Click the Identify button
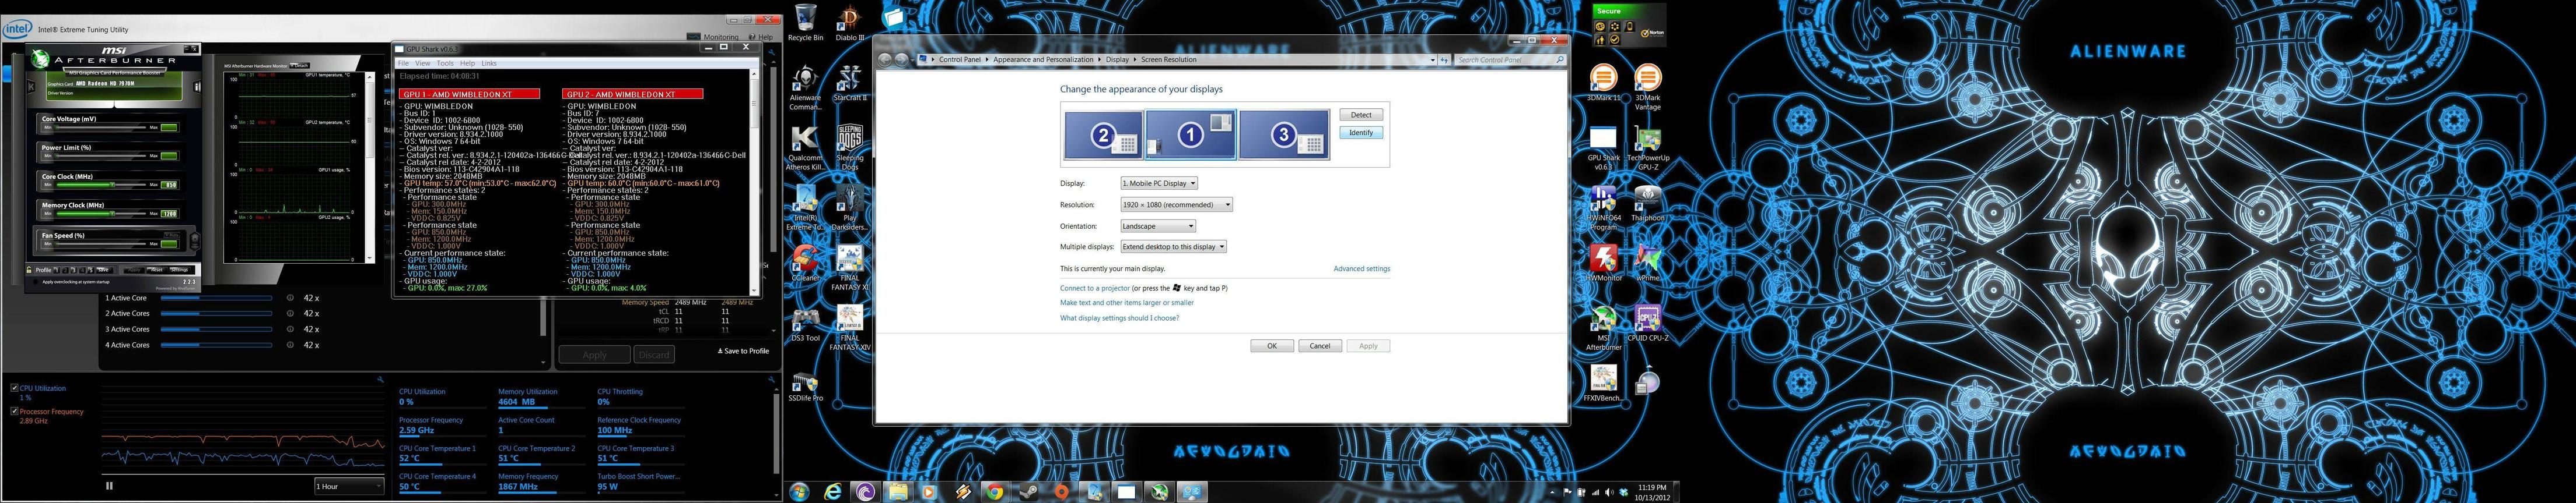 tap(1361, 133)
